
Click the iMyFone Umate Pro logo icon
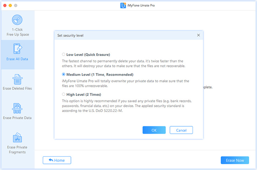123,5
